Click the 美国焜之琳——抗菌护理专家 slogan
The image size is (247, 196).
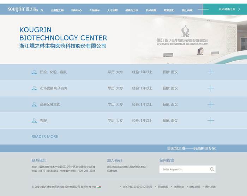point(191,148)
